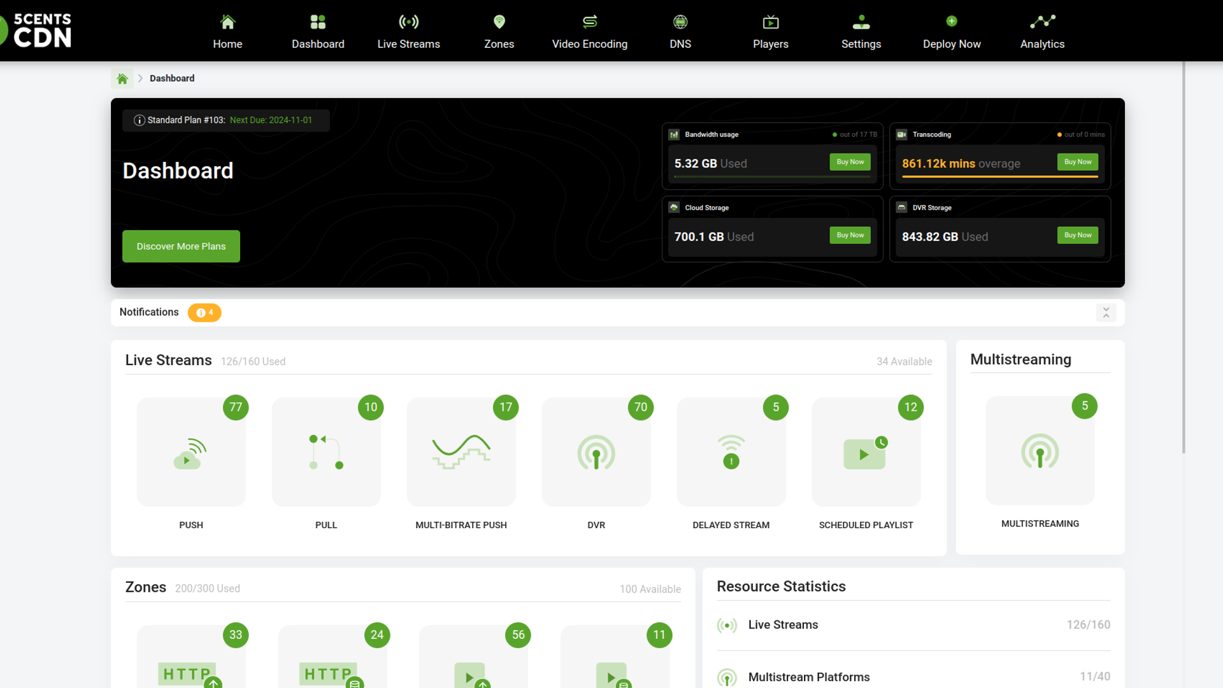
Task: Click the Dashboard breadcrumb text
Action: coord(172,78)
